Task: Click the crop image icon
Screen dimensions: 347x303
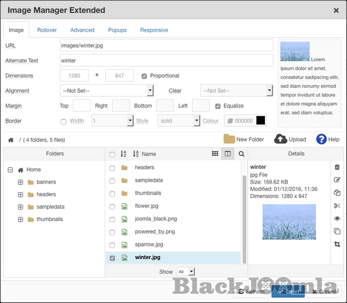Action: (x=337, y=244)
